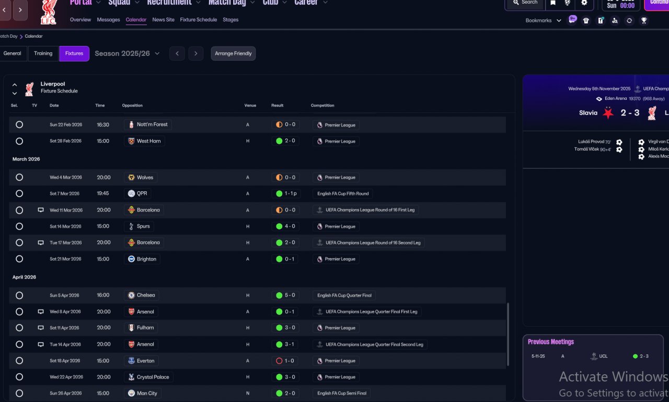
Task: Click the West Ham club badge
Action: point(131,141)
